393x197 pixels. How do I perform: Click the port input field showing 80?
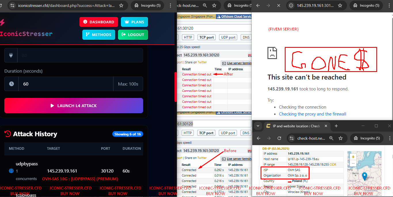click(x=80, y=55)
